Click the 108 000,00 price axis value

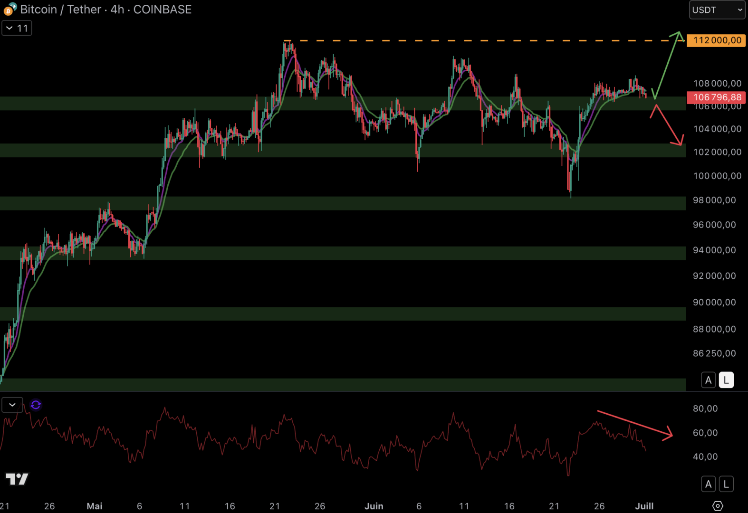pyautogui.click(x=717, y=84)
